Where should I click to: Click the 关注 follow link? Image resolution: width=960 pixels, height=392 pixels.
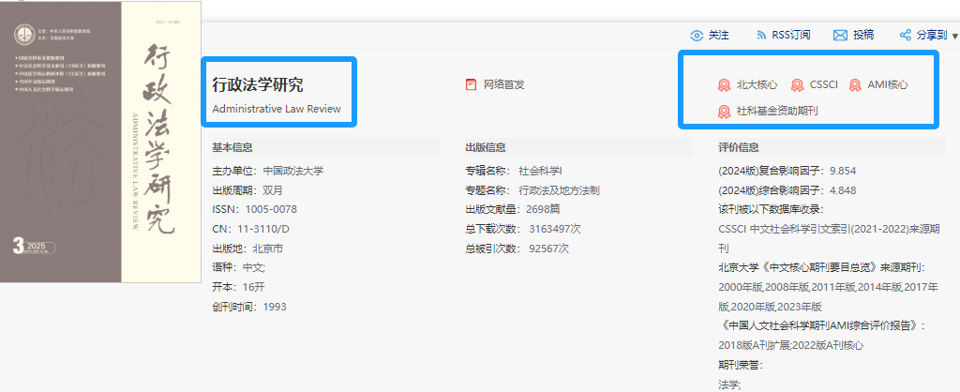pos(719,36)
